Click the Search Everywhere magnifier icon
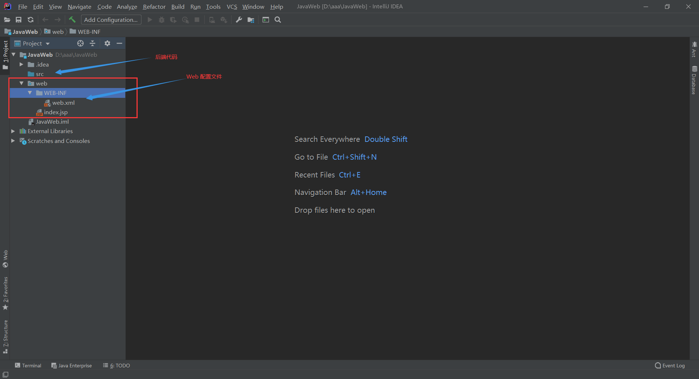The image size is (699, 379). point(278,20)
